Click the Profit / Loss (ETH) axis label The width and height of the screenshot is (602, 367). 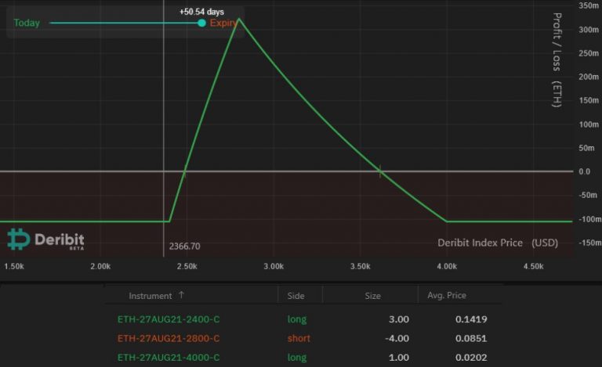tap(557, 60)
